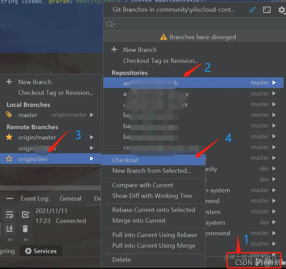This screenshot has height=269, width=286.
Task: Select the origin/master remote branch
Action: tap(50, 137)
